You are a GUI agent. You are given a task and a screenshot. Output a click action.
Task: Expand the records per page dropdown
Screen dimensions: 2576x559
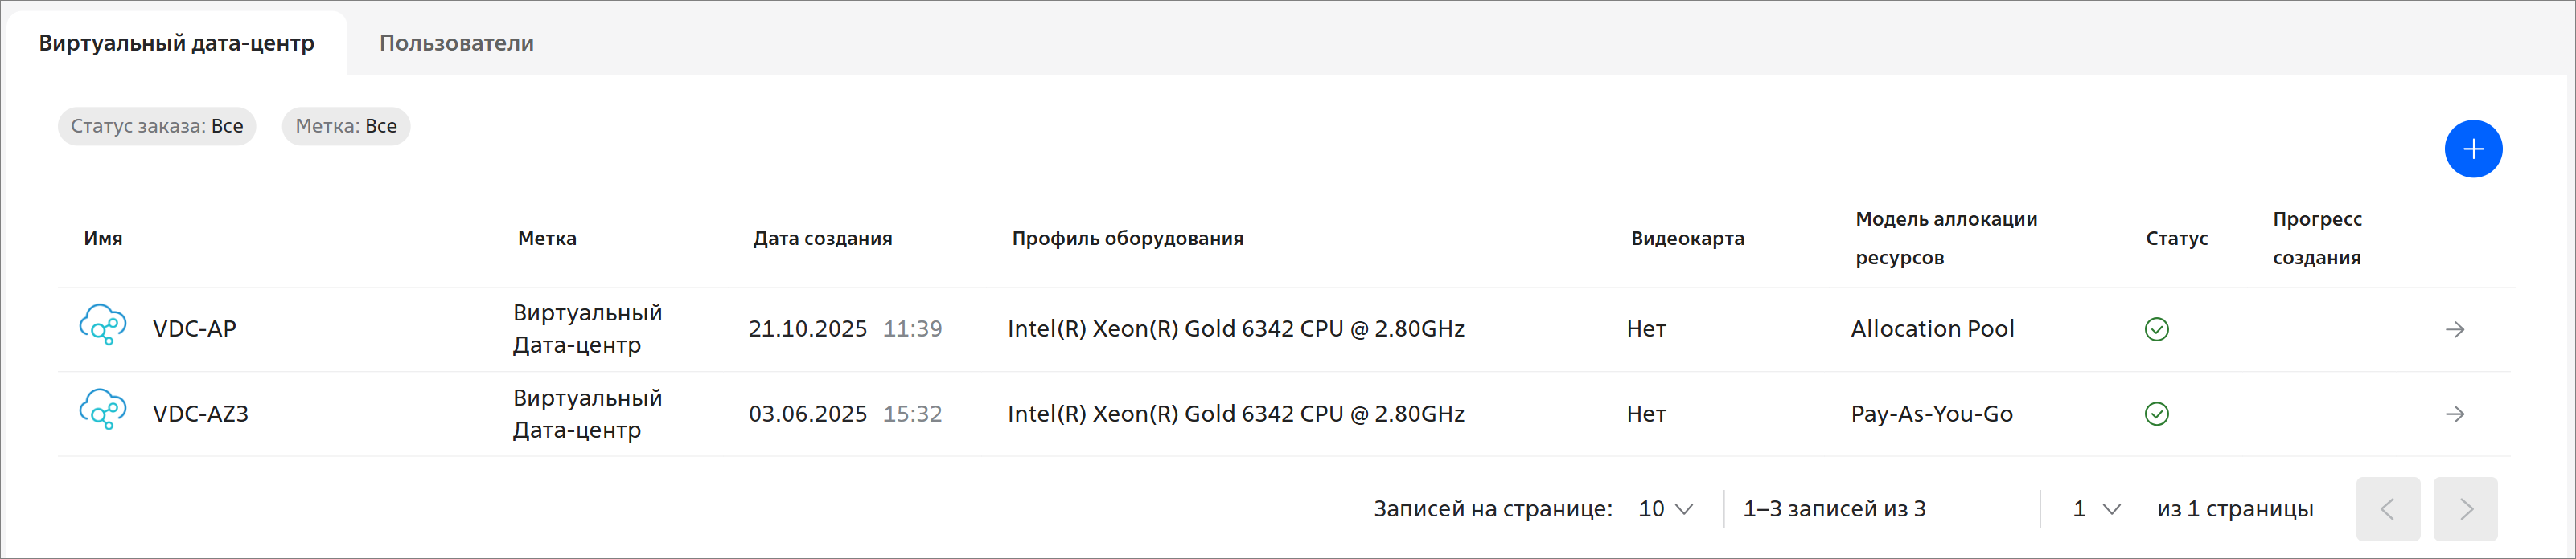tap(1665, 509)
